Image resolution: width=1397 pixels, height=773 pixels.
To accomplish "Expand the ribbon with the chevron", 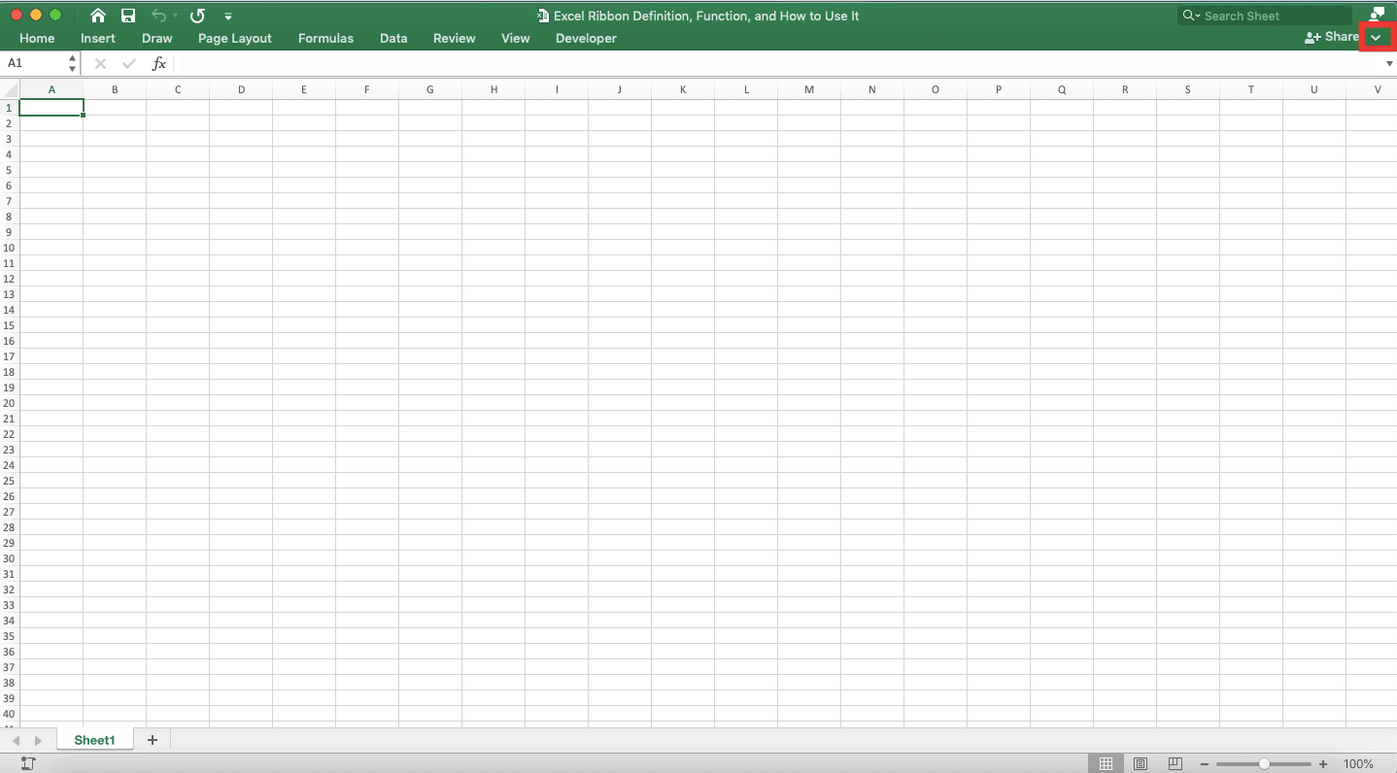I will (x=1376, y=37).
